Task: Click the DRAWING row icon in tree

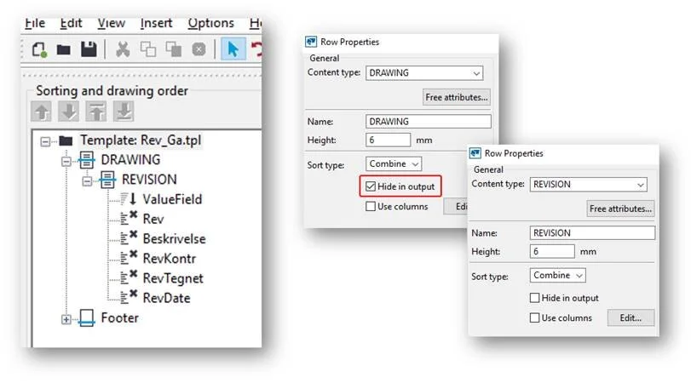Action: [86, 160]
